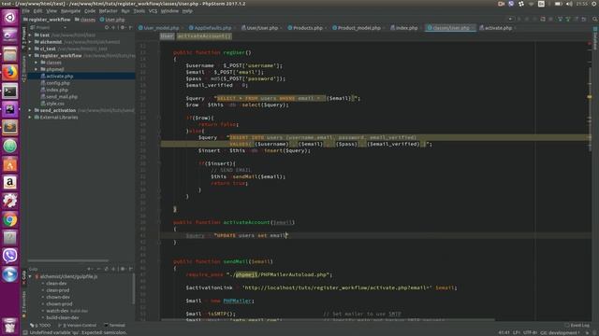Click the register_workflow breadcrumb in navigation bar
The width and height of the screenshot is (599, 336).
pos(47,20)
